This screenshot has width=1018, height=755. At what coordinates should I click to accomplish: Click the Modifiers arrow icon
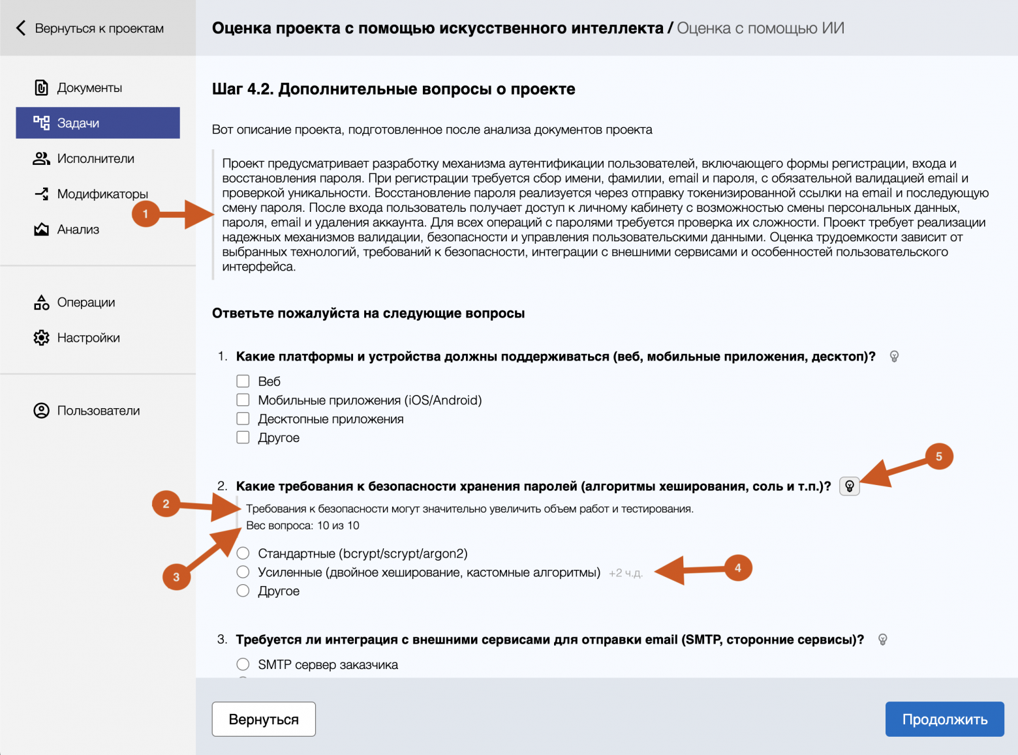point(41,194)
